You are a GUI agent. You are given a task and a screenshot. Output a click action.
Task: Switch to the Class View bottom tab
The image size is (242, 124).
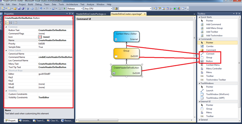[54, 121]
